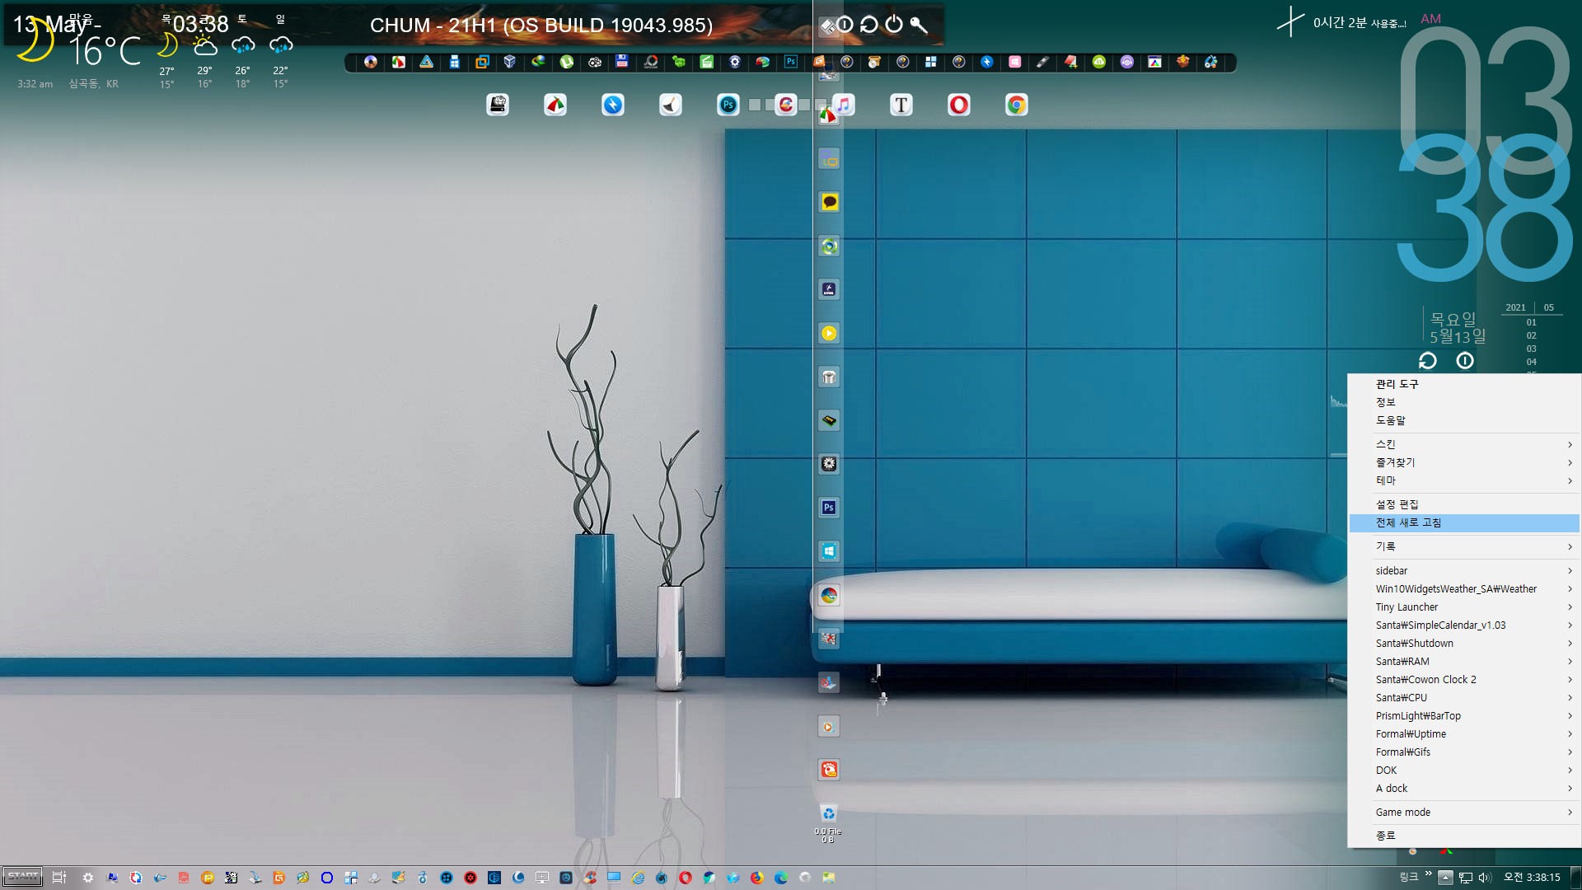
Task: Launch Chrome from the round dock
Action: [1016, 105]
